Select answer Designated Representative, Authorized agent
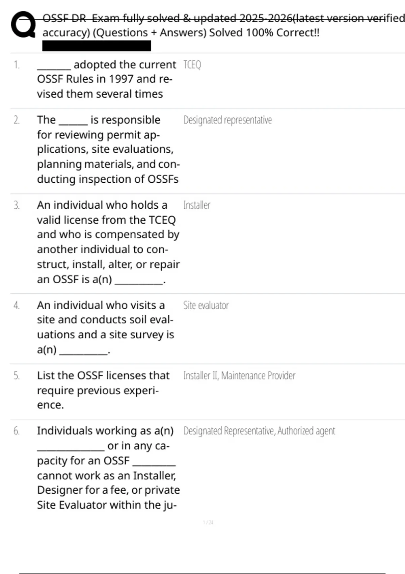Viewport: 405px width, 574px height. tap(259, 431)
